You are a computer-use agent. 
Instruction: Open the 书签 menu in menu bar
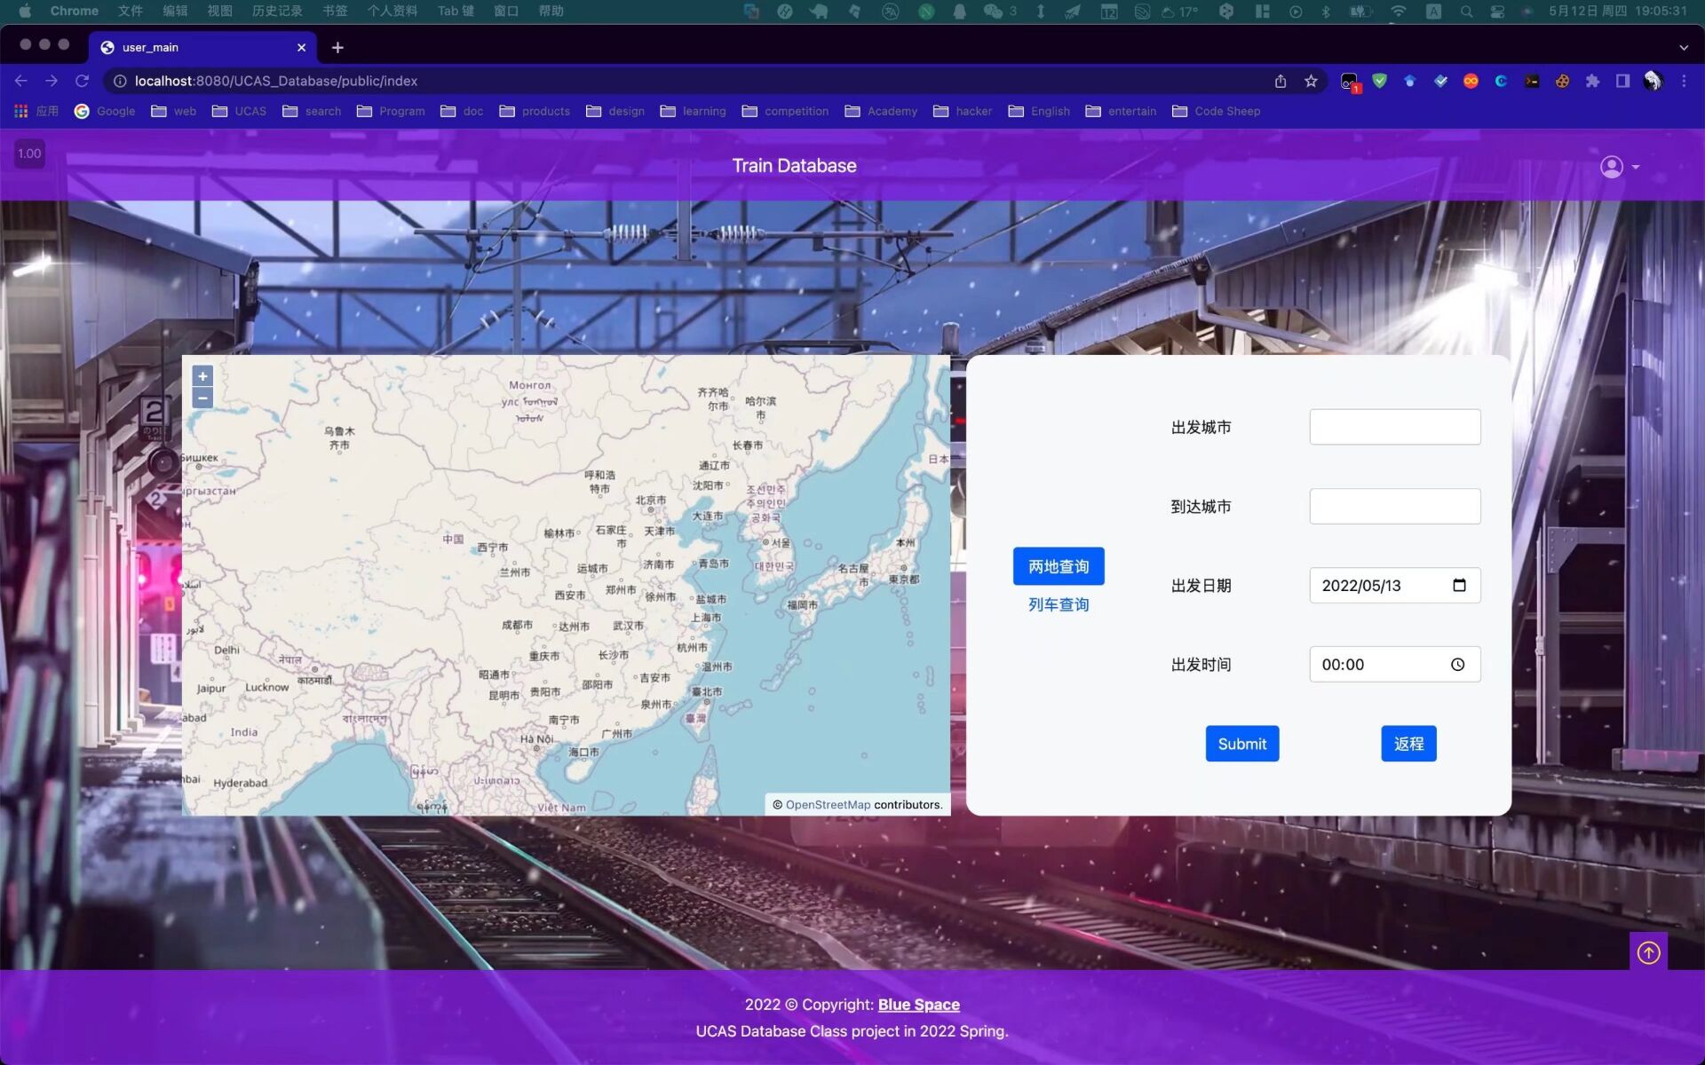tap(335, 11)
